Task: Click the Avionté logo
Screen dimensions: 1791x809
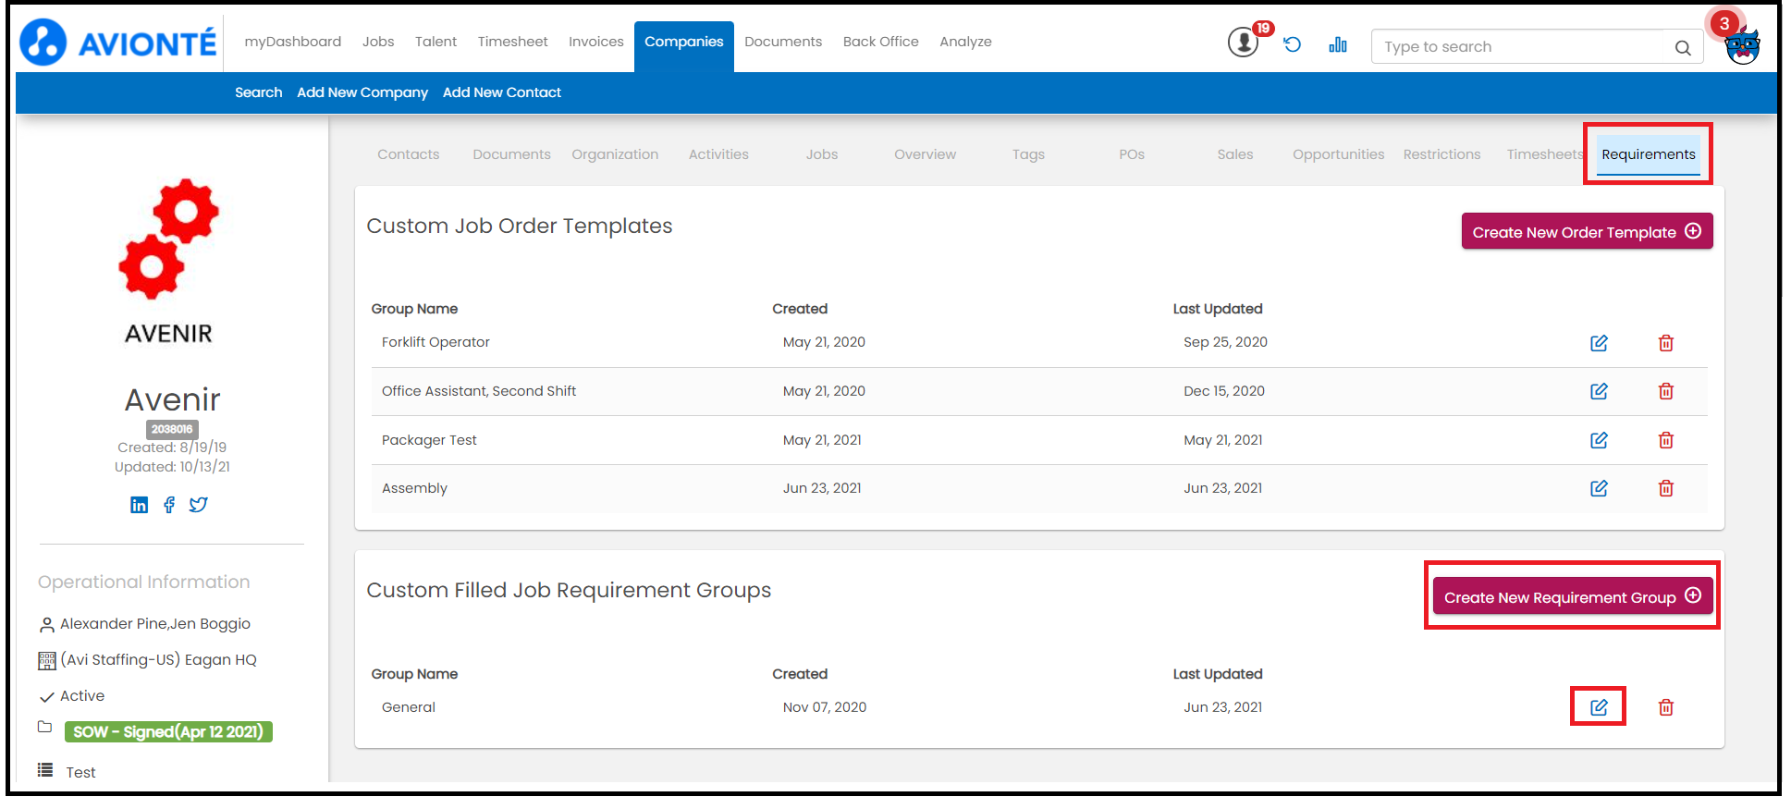Action: pos(118,43)
